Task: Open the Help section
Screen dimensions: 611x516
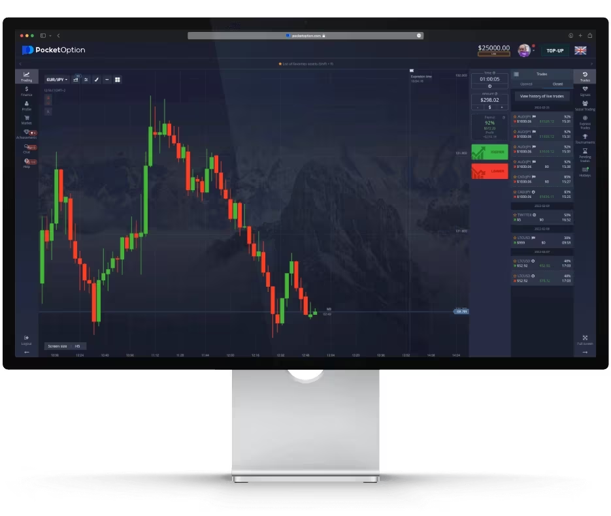Action: 27,163
